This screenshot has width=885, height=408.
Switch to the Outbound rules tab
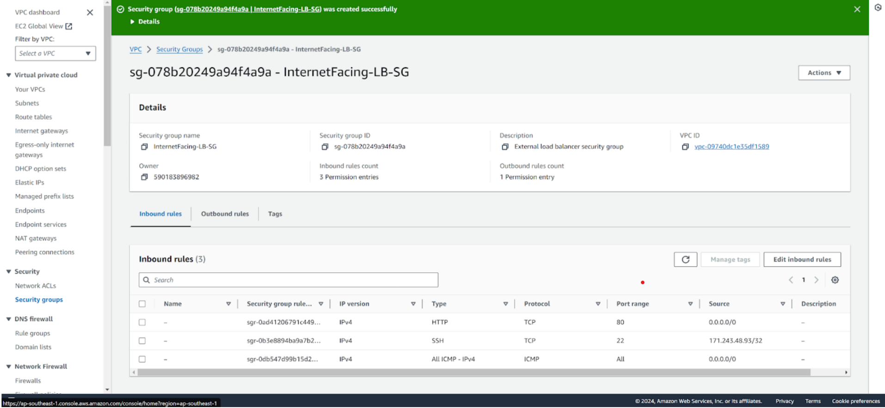tap(225, 214)
